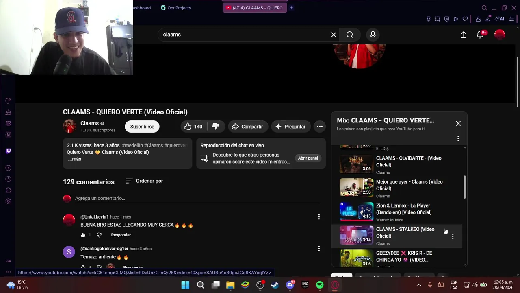Viewport: 520px width, 293px height.
Task: Open Extensions puzzle icon in sidebar
Action: pyautogui.click(x=8, y=190)
